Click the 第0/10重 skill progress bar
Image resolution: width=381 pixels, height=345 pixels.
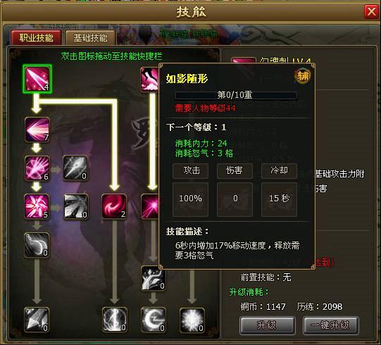pyautogui.click(x=235, y=95)
